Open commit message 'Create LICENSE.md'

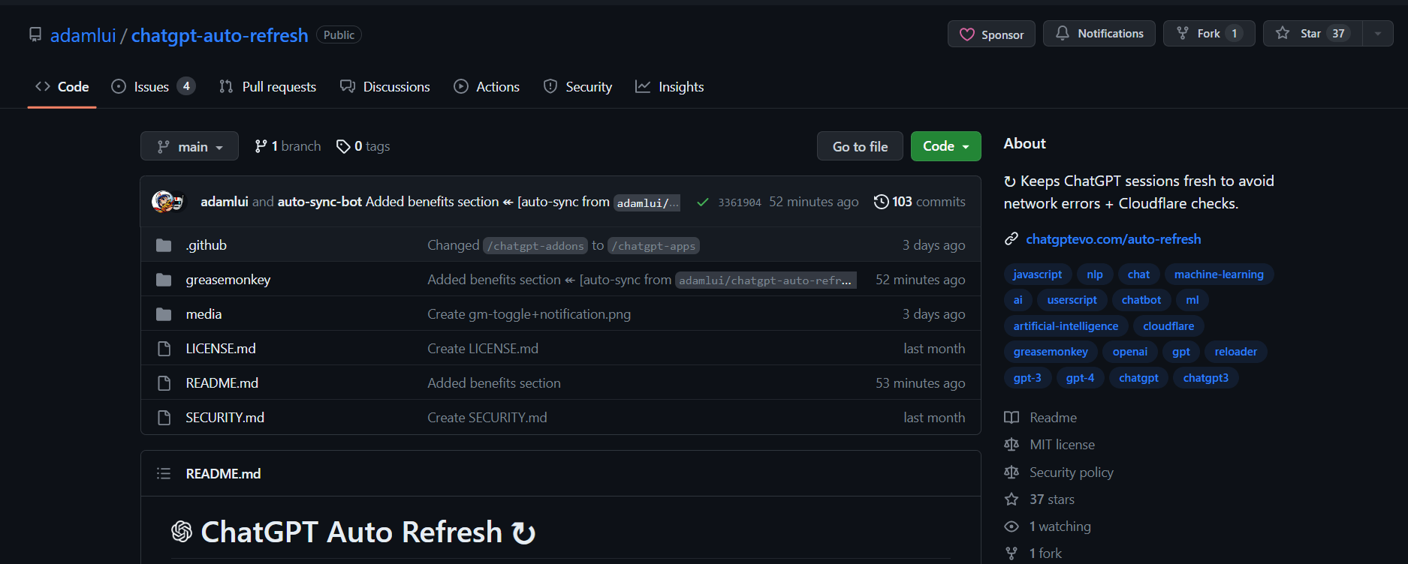pyautogui.click(x=483, y=349)
